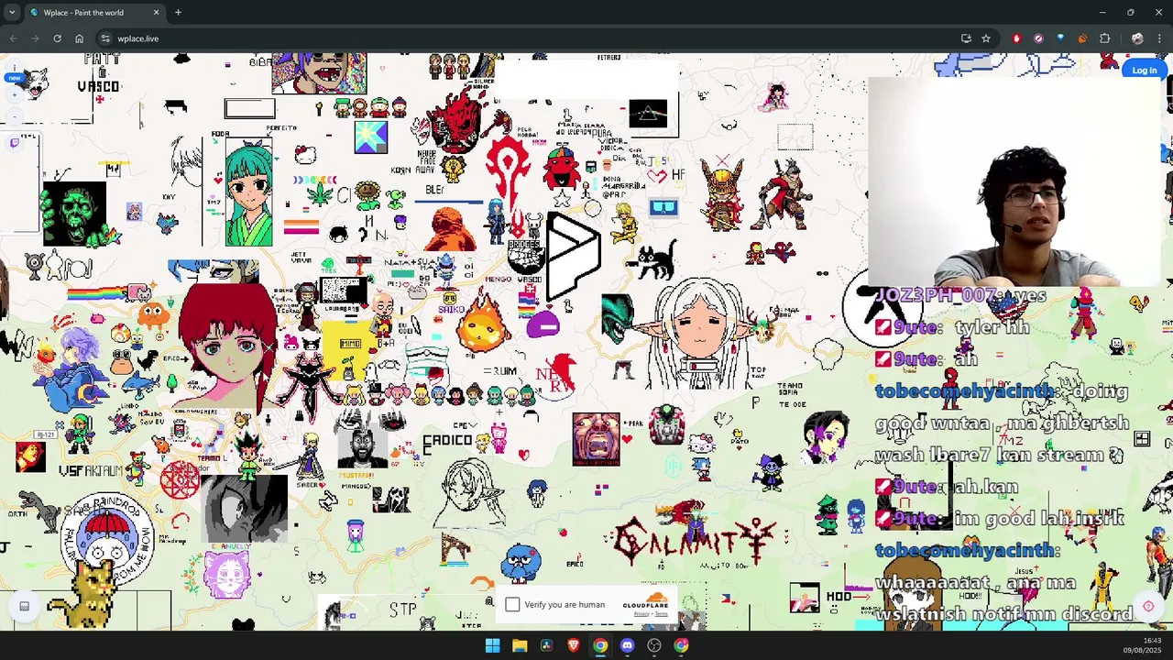Launch Brave browser from the taskbar

(573, 645)
